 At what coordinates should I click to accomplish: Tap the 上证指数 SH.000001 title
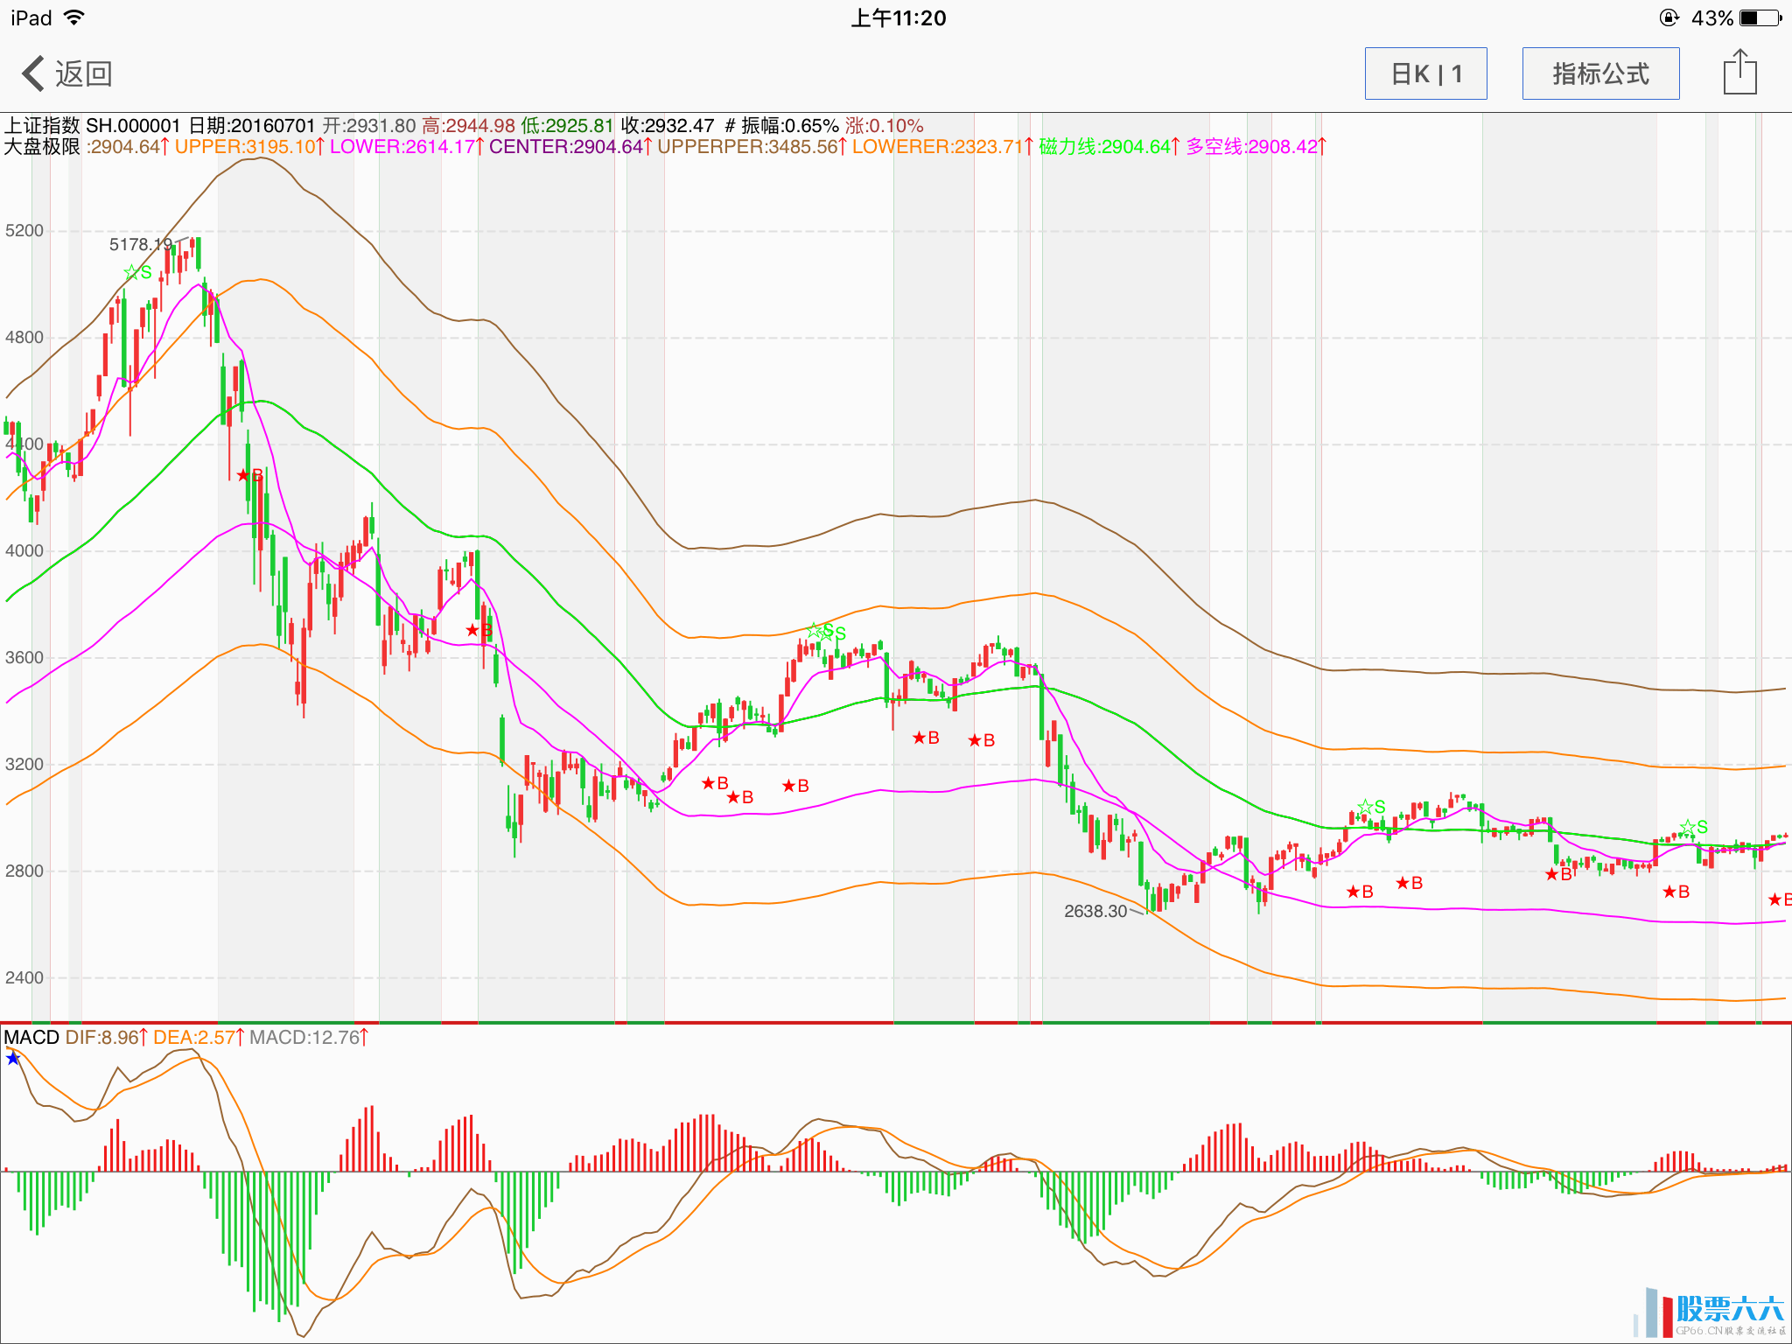[x=92, y=126]
